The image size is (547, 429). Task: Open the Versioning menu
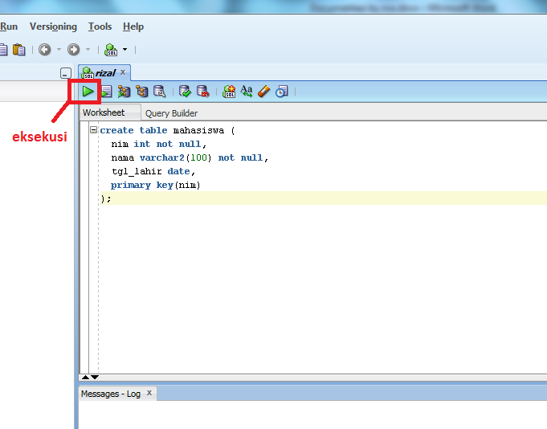pos(53,27)
